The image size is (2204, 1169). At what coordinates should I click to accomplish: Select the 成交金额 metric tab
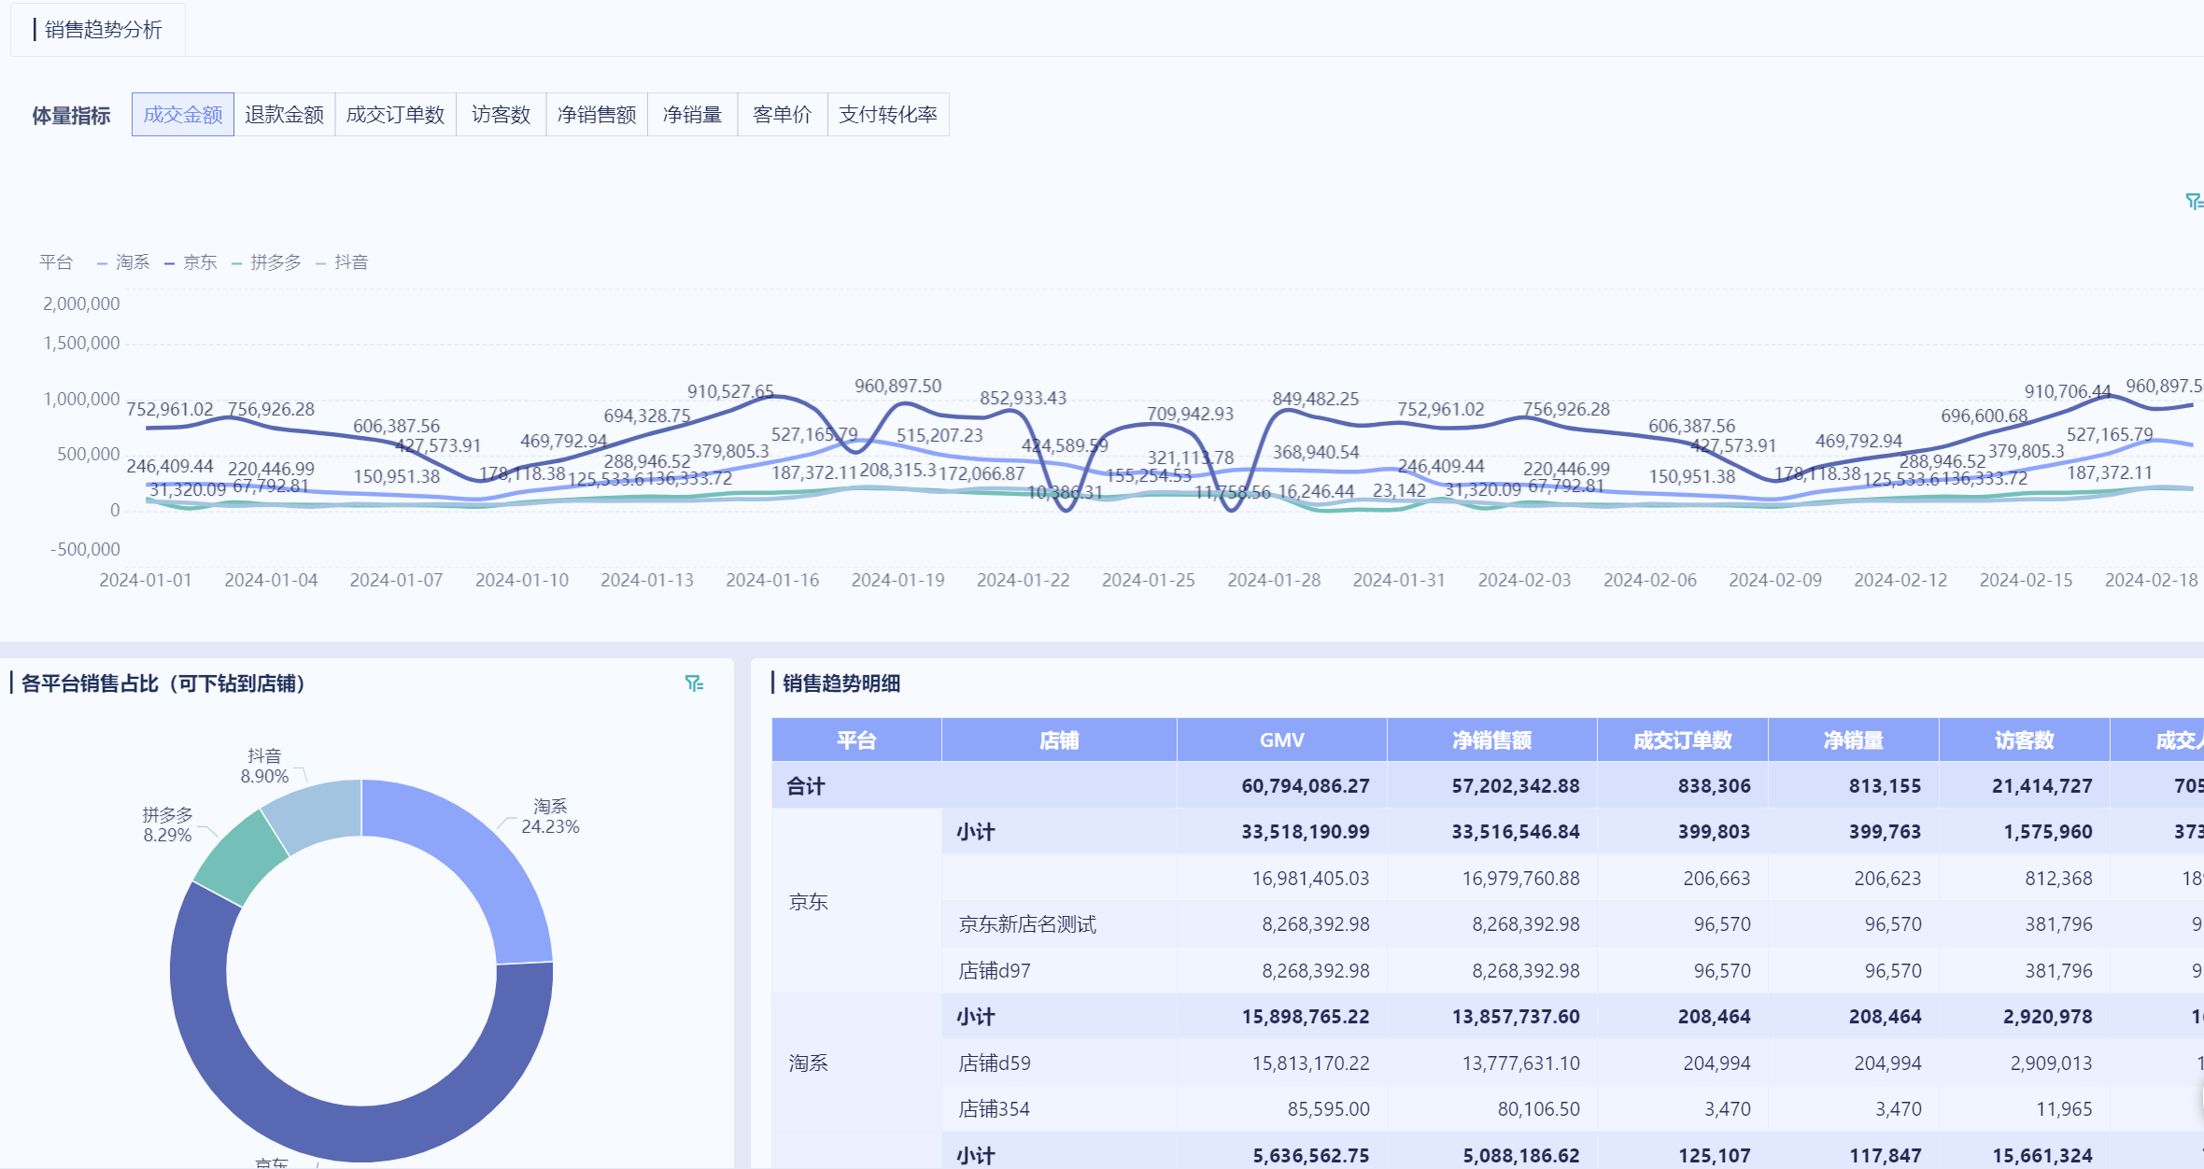point(183,115)
